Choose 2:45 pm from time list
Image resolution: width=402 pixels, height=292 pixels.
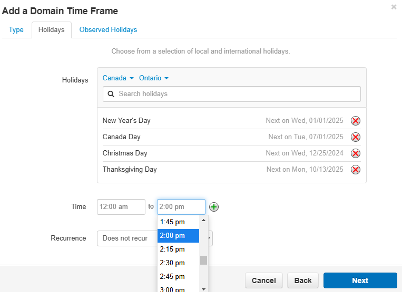(178, 276)
